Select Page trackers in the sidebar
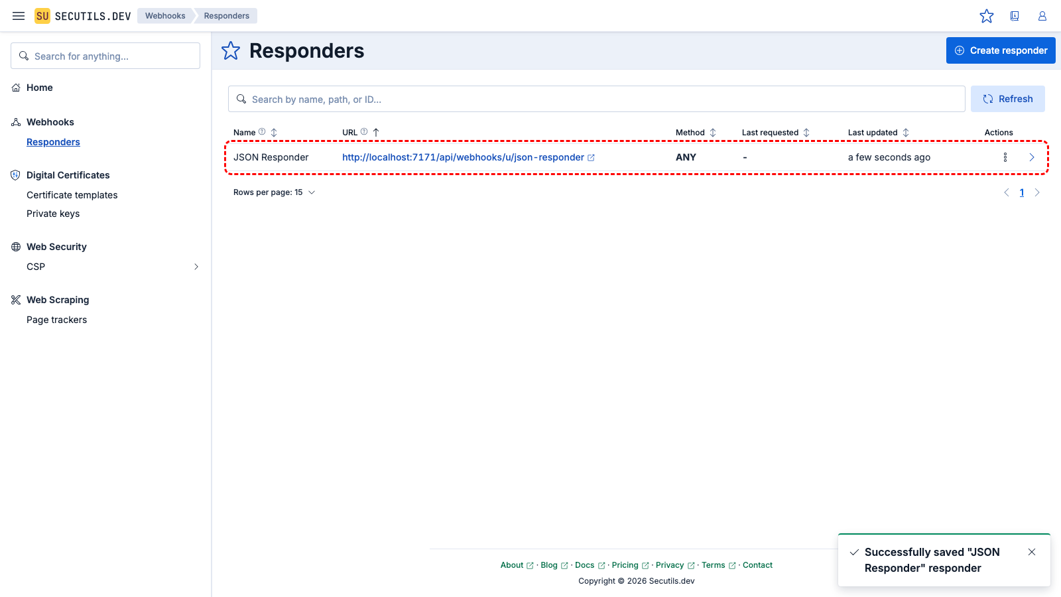Image resolution: width=1061 pixels, height=597 pixels. (56, 319)
